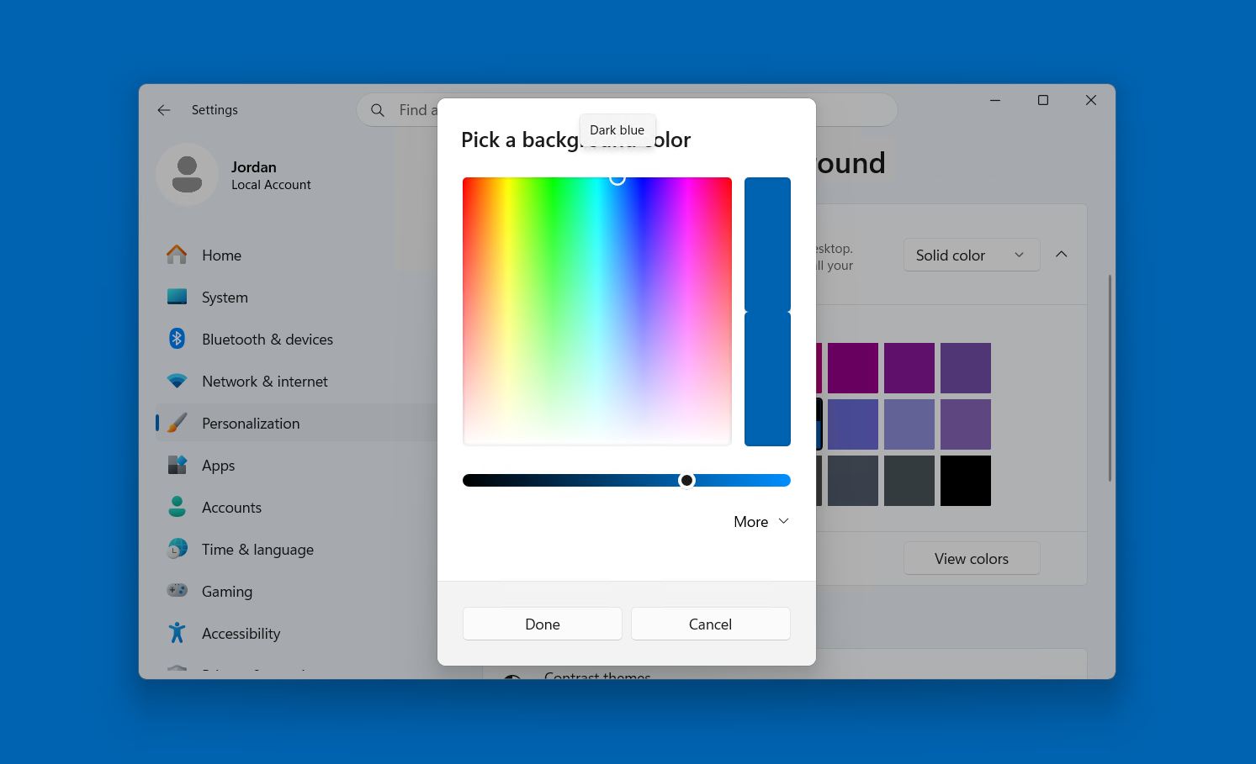Click the Network wifi icon
Screen dimensions: 1256x764
(x=177, y=381)
